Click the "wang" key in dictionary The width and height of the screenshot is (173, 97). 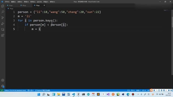point(54,12)
